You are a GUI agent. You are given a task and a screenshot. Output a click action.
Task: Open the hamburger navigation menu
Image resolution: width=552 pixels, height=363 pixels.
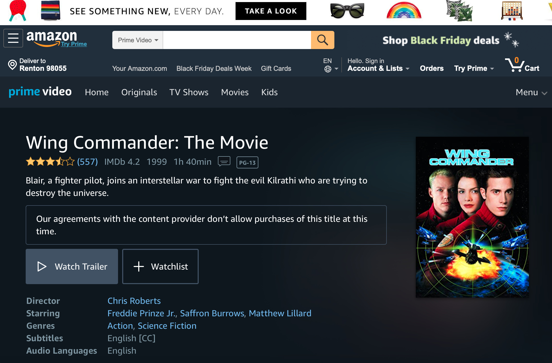point(13,38)
